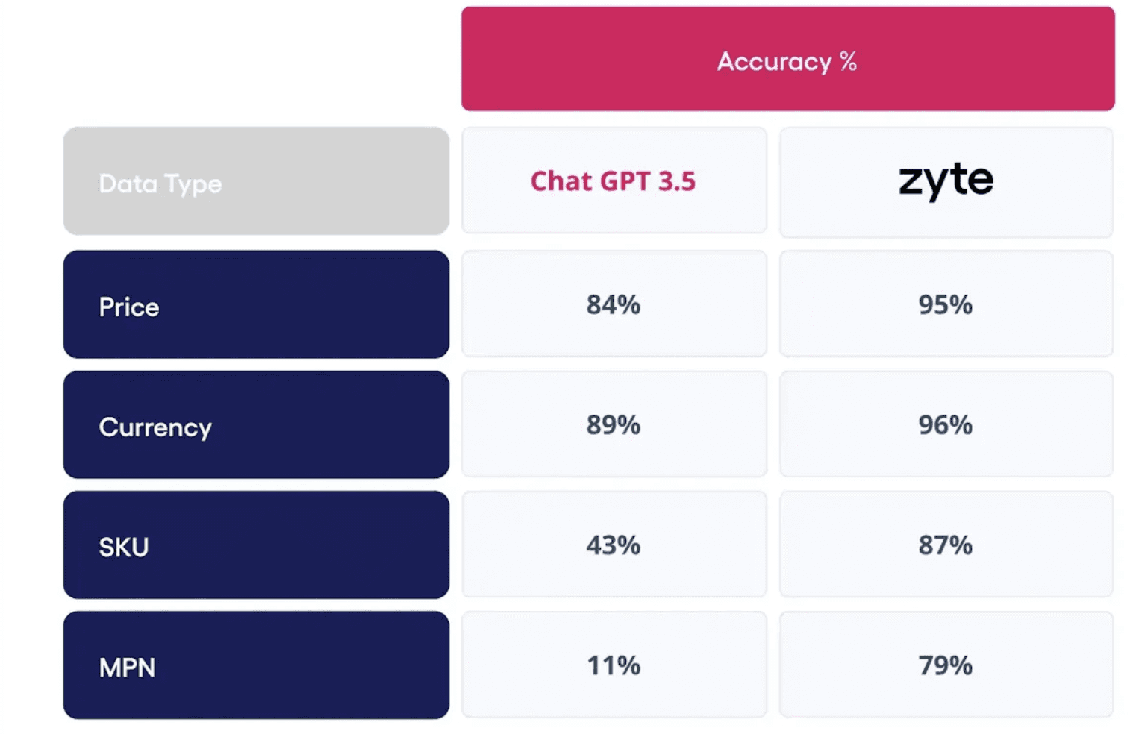Click the 84% Chat GPT price cell
This screenshot has height=734, width=1136.
[613, 304]
